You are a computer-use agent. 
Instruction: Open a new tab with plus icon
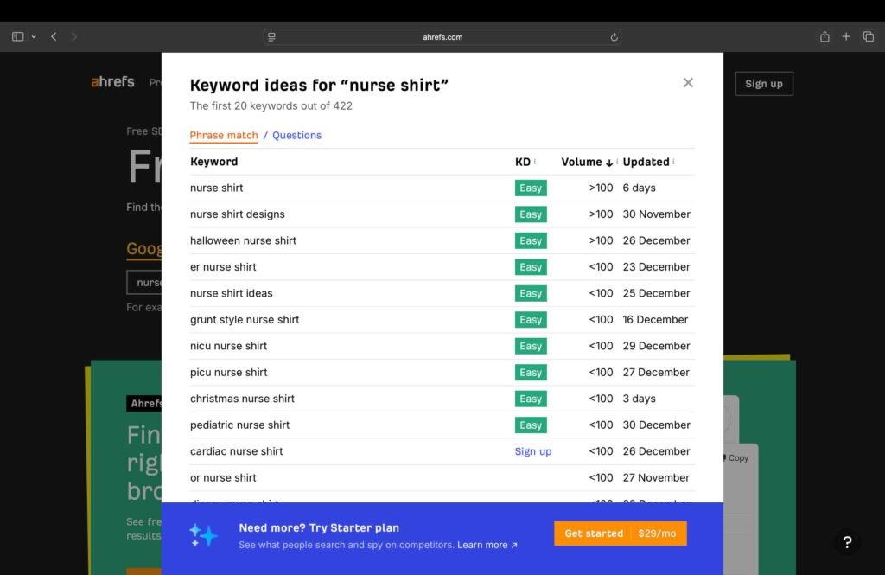846,36
